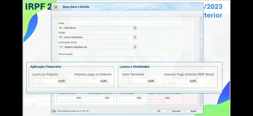Click the magnified Valor Recebido value field
253x116 pixels.
pos(139,81)
